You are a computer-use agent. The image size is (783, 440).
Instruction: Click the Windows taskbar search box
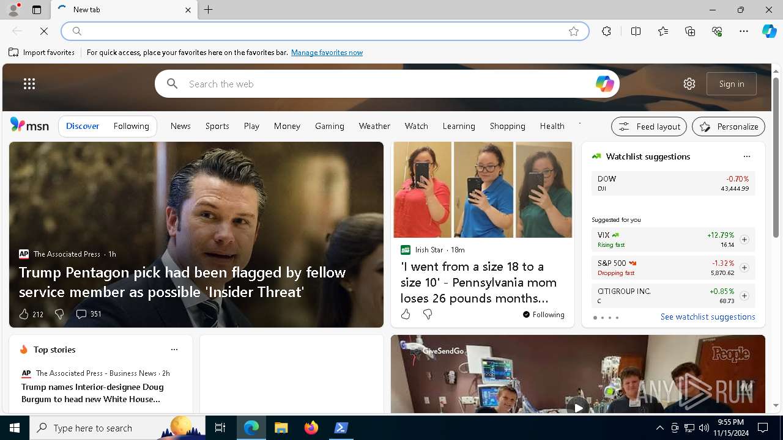point(117,428)
